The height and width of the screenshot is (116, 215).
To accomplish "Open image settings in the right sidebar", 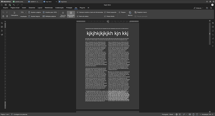I will click(213, 31).
